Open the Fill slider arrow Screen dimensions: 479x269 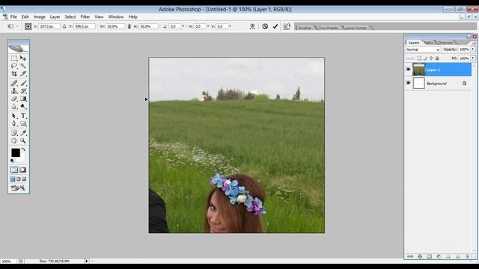(473, 58)
